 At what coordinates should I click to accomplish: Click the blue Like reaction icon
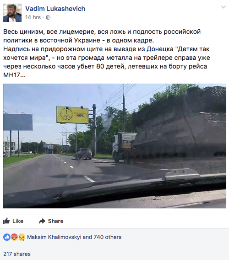[7, 237]
